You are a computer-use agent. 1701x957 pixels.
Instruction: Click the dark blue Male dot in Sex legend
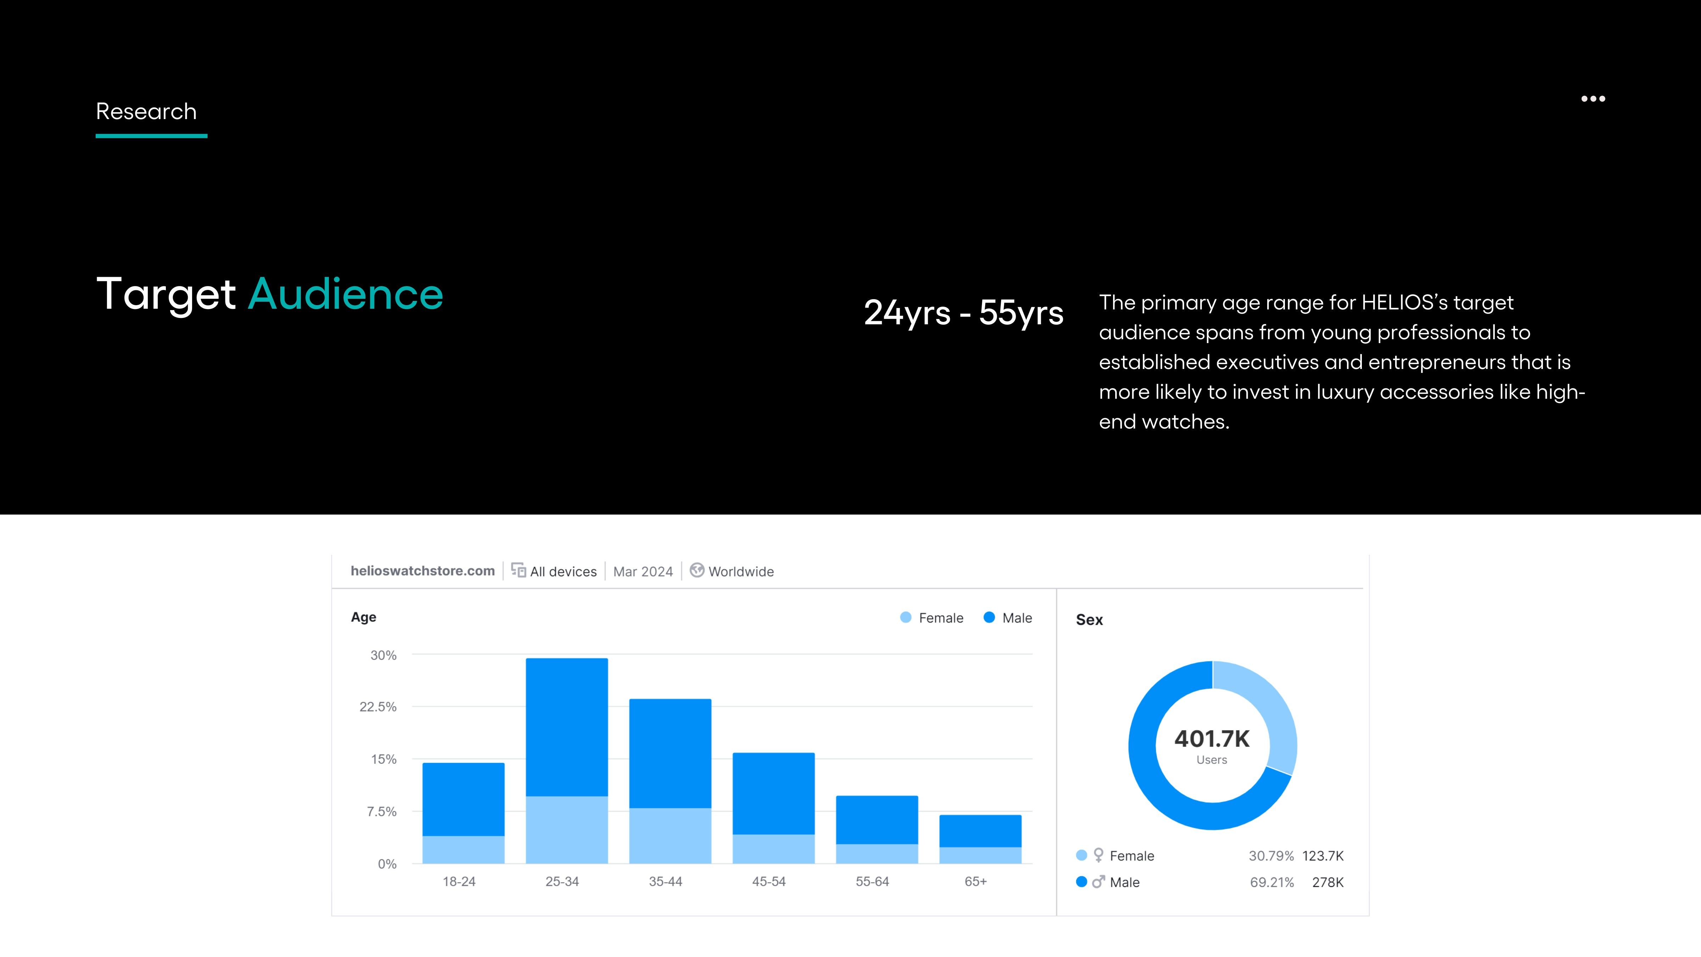[x=1082, y=882]
